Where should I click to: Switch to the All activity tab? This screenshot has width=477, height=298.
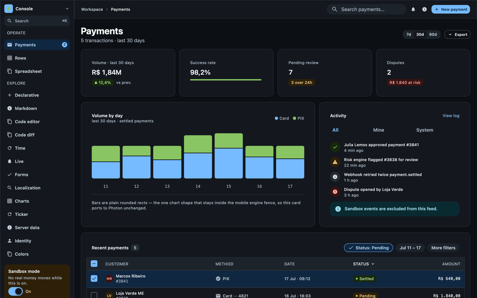pyautogui.click(x=335, y=130)
